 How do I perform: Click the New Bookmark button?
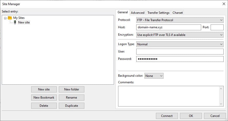click(44, 98)
